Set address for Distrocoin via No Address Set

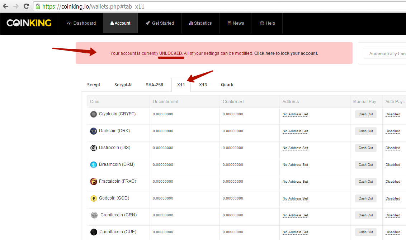(295, 148)
